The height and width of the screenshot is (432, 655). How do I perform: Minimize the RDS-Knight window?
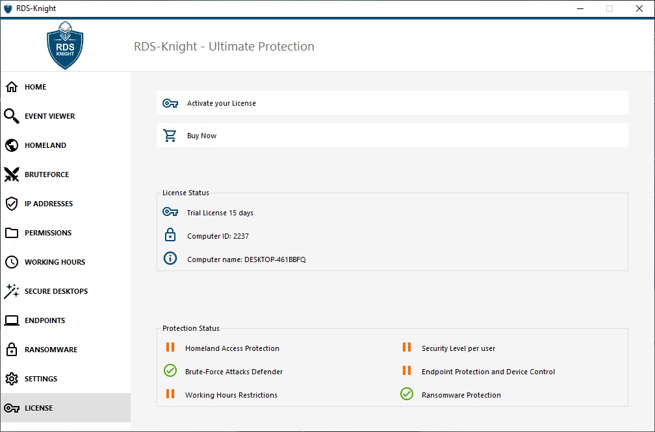click(x=580, y=9)
